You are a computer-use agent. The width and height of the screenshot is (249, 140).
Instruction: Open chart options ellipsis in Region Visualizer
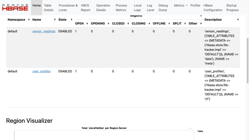pos(191,129)
